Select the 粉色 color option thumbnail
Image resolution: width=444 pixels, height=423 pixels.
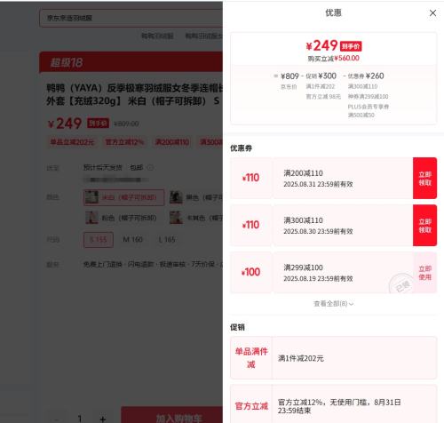click(91, 218)
